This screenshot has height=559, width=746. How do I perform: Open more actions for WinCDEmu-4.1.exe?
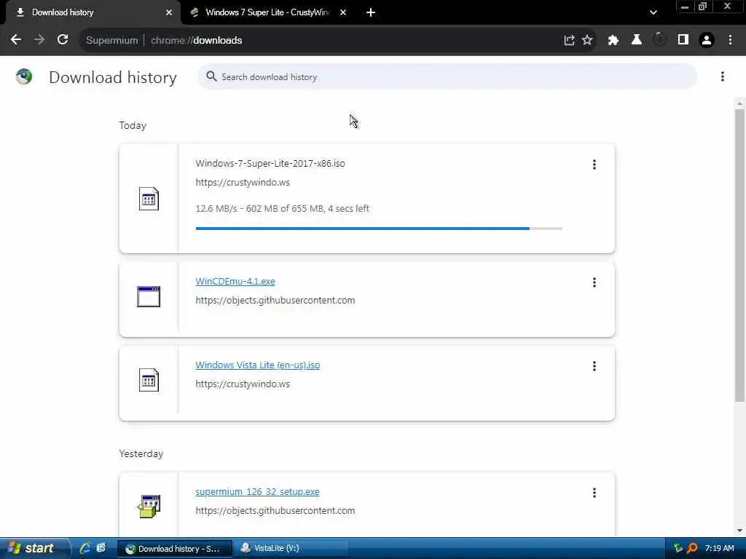[594, 282]
